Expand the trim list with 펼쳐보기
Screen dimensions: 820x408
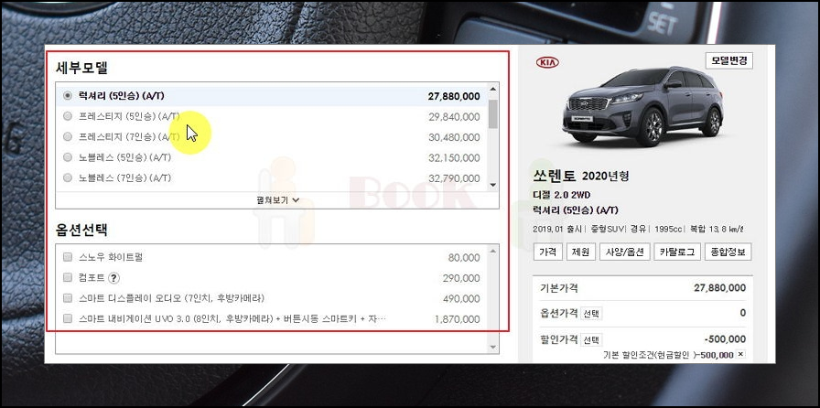(x=277, y=199)
